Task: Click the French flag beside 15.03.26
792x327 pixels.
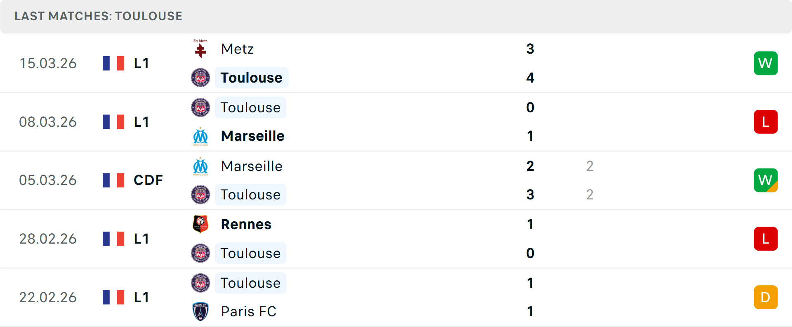Action: coord(113,63)
